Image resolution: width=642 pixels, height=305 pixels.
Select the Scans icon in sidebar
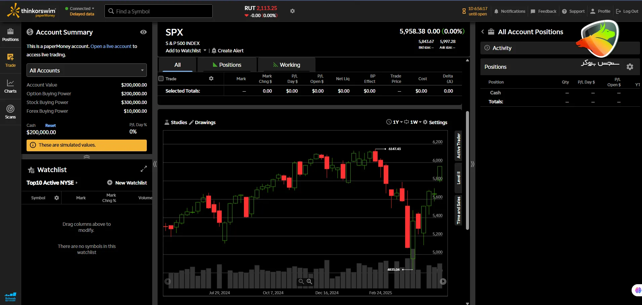tap(10, 111)
